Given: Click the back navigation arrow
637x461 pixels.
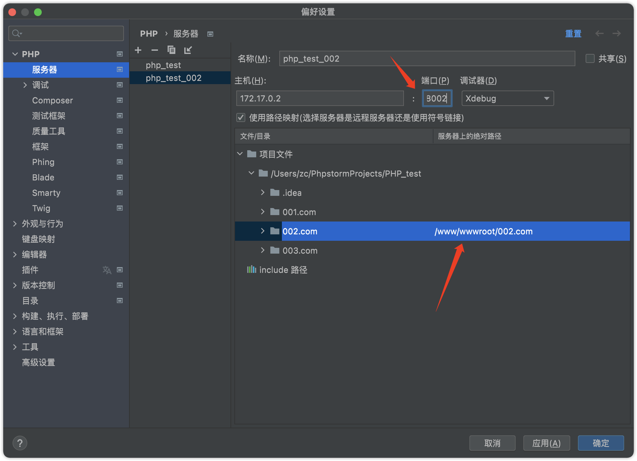Looking at the screenshot, I should [x=599, y=33].
